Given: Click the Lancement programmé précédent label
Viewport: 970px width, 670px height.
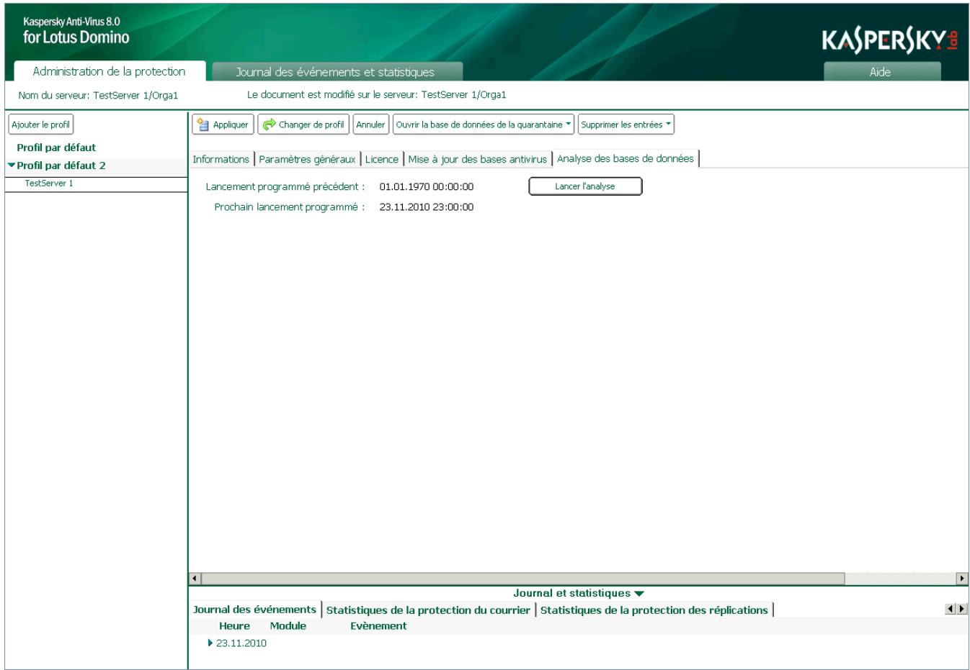Looking at the screenshot, I should click(x=285, y=186).
